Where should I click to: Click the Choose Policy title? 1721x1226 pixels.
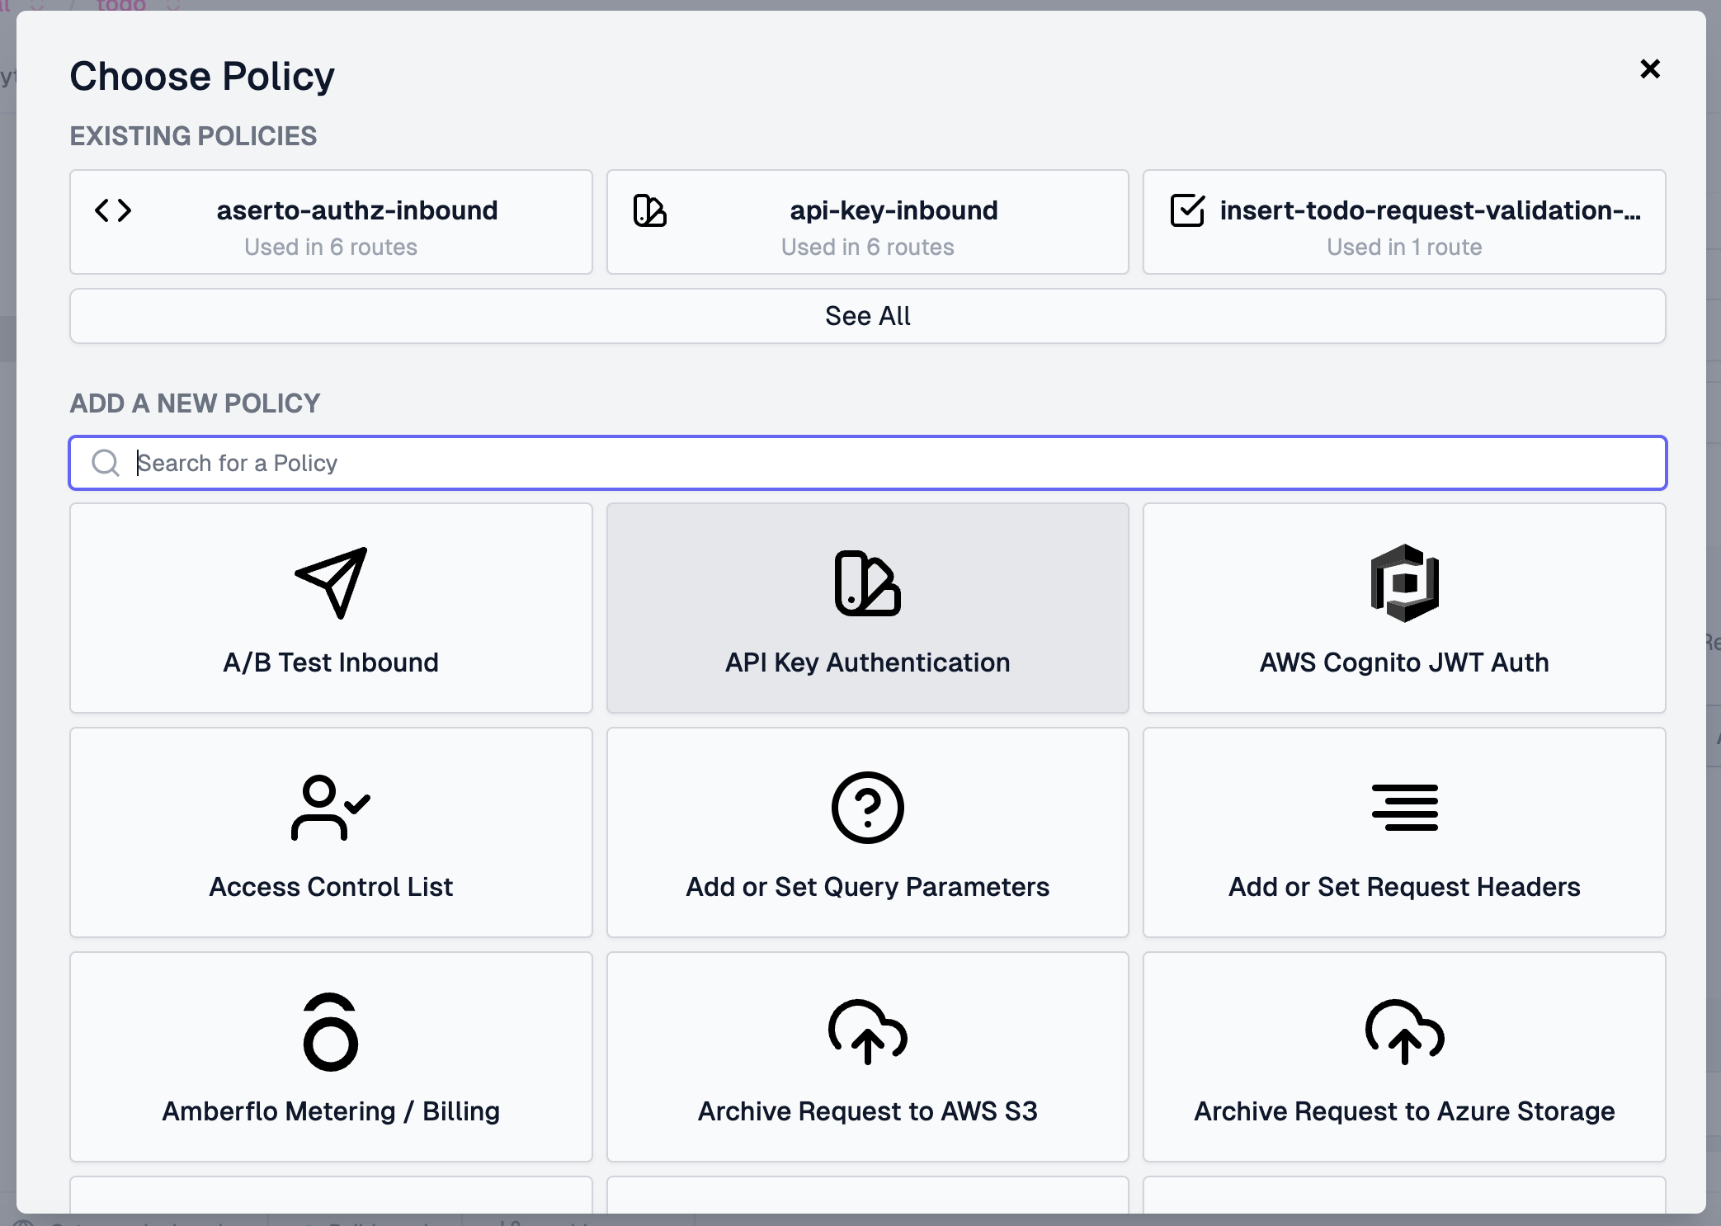point(202,76)
